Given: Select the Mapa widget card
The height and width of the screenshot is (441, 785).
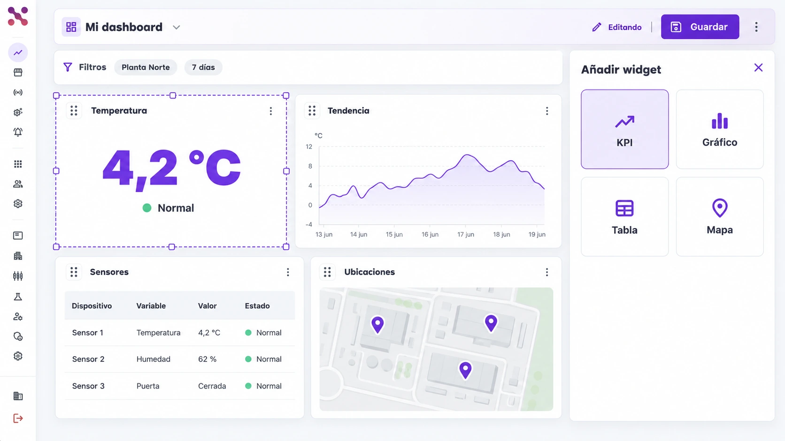Looking at the screenshot, I should pyautogui.click(x=720, y=217).
